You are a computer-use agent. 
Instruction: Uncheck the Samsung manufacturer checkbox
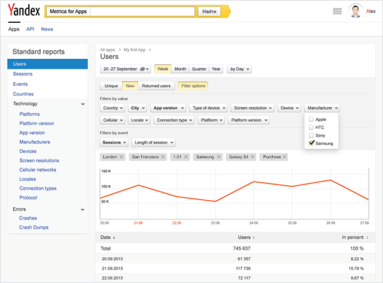pos(311,143)
